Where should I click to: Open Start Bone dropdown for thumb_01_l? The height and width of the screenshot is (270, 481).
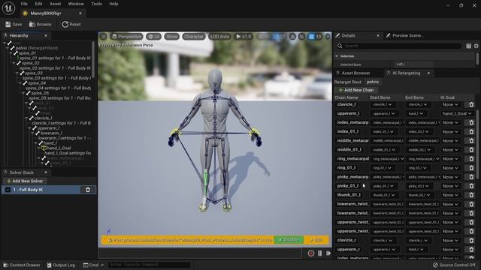tap(383, 195)
